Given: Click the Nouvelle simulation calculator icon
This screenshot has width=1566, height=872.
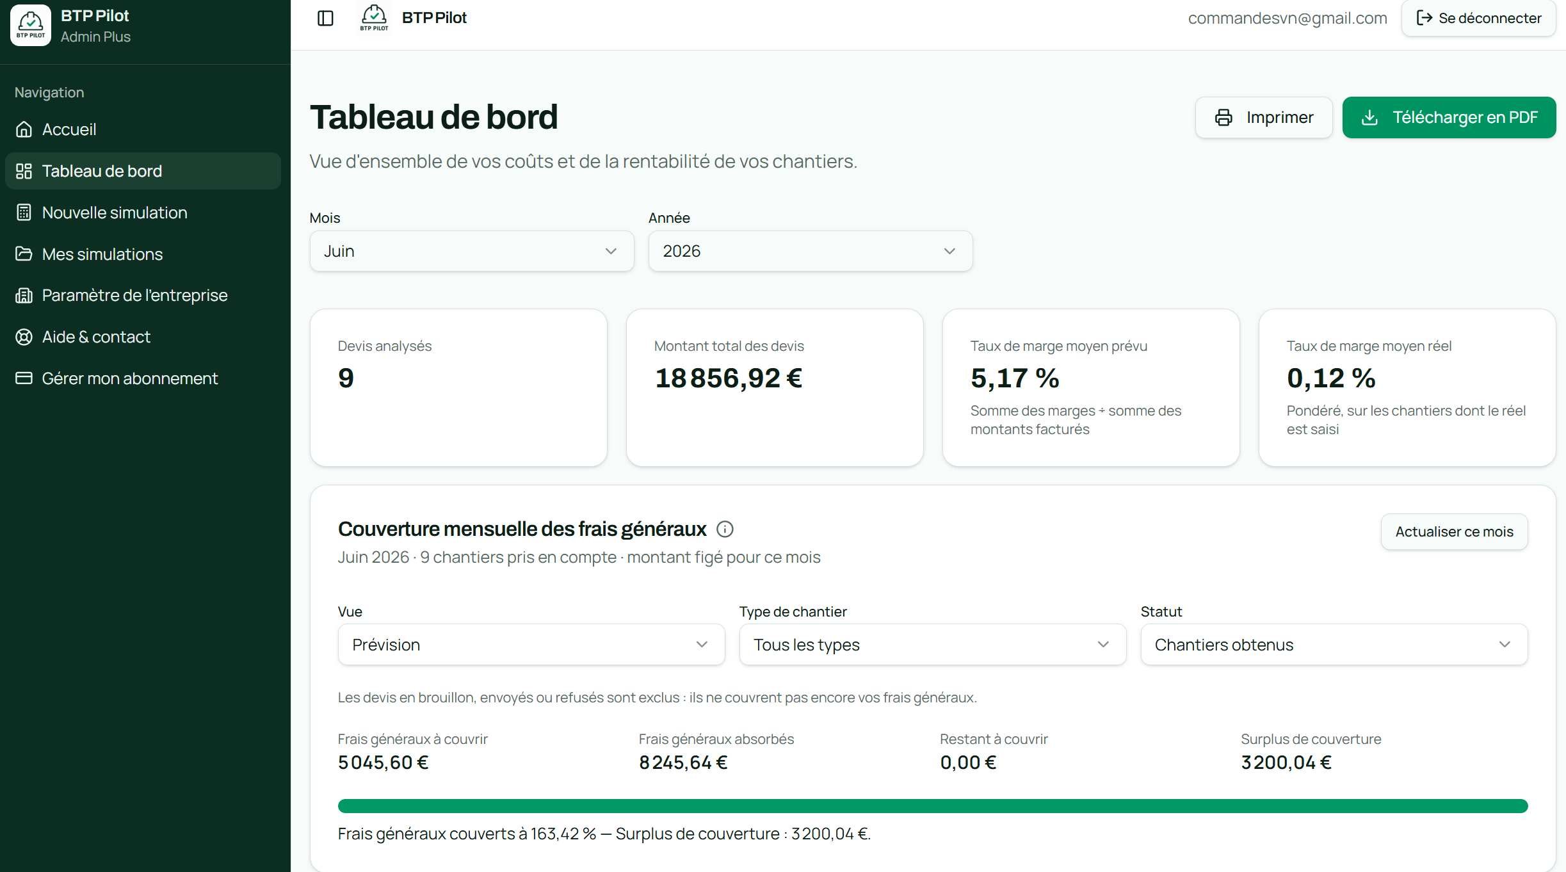Looking at the screenshot, I should pos(24,213).
